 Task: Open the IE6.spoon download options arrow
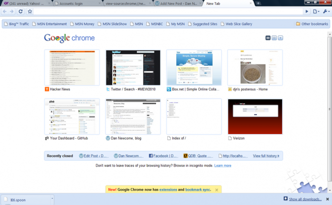coord(52,199)
